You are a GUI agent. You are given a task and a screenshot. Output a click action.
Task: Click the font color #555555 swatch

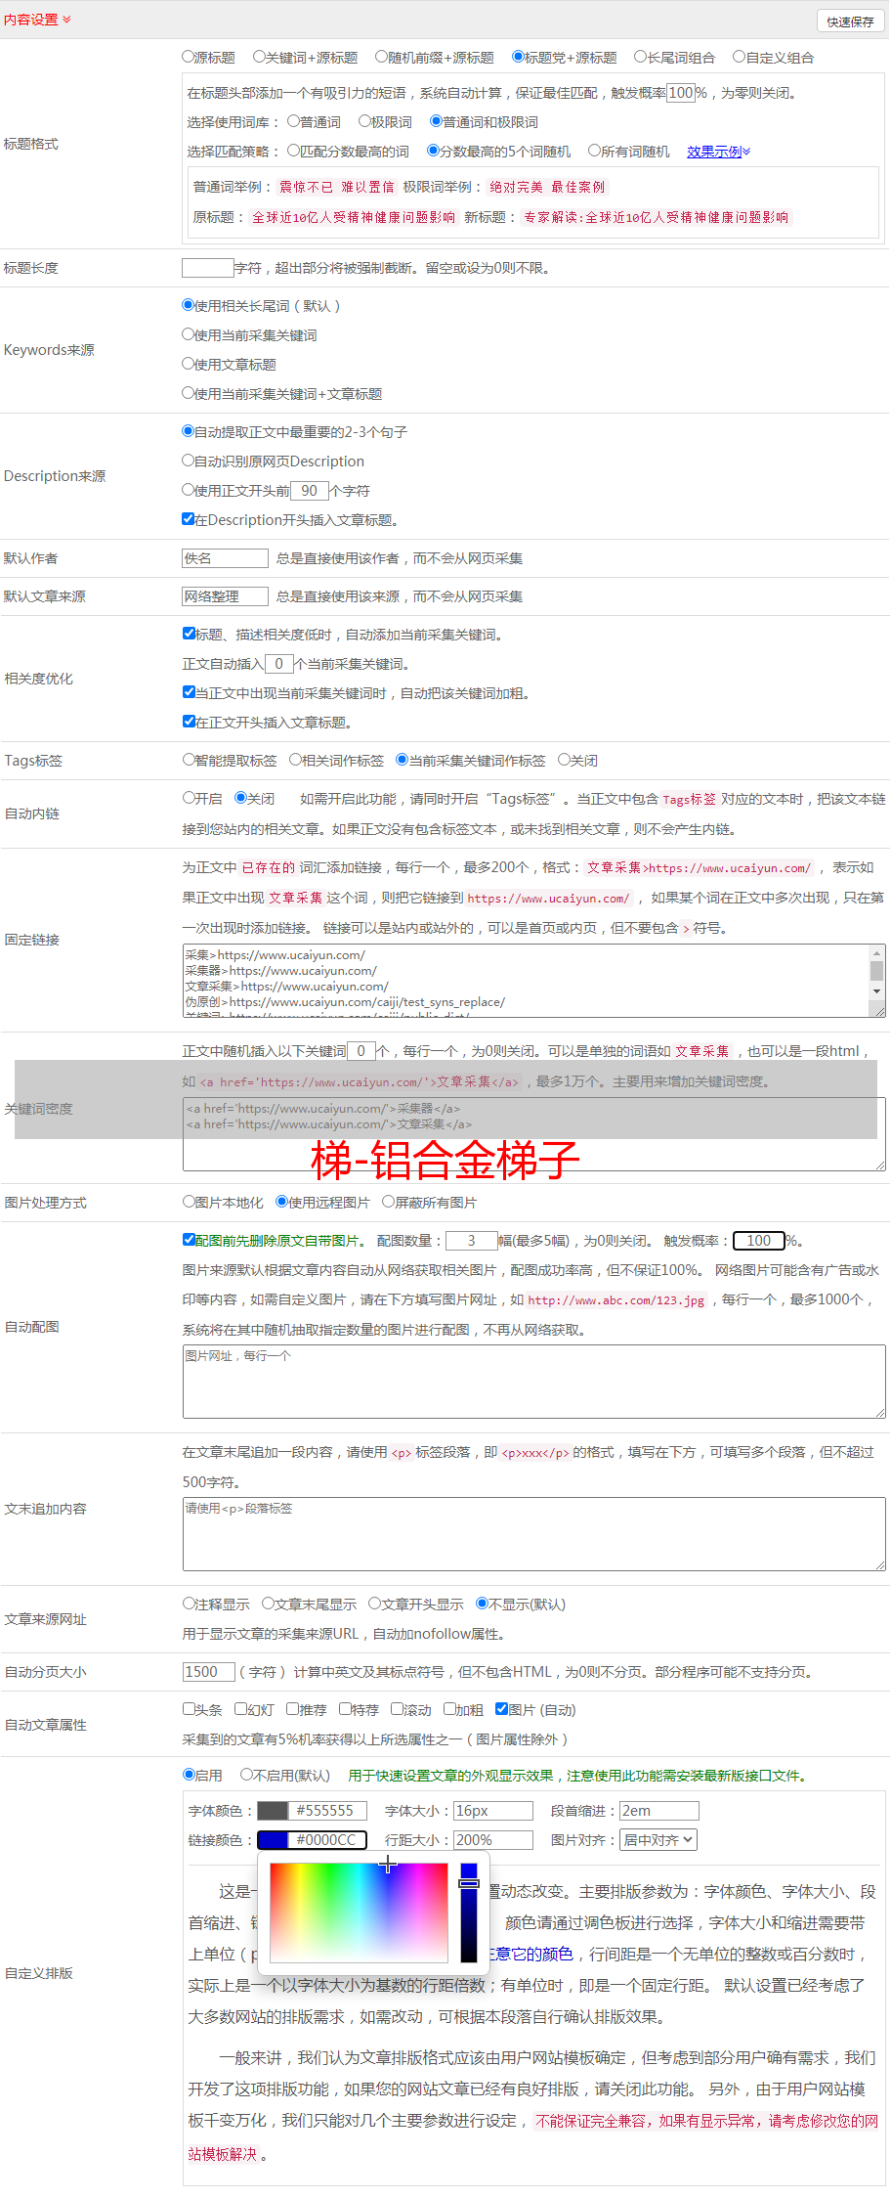(x=273, y=1811)
